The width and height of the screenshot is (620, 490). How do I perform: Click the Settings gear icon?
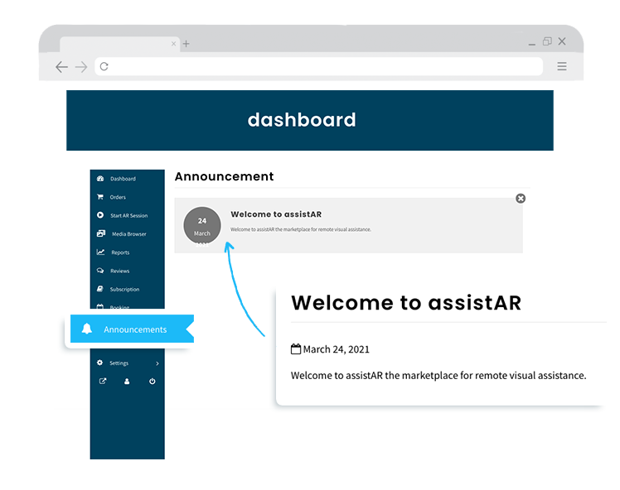99,363
